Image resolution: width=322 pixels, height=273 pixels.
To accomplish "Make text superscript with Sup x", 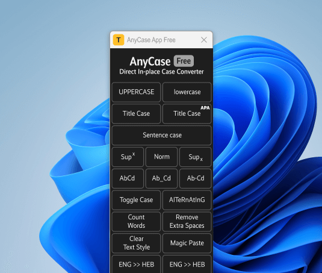I will click(x=128, y=157).
